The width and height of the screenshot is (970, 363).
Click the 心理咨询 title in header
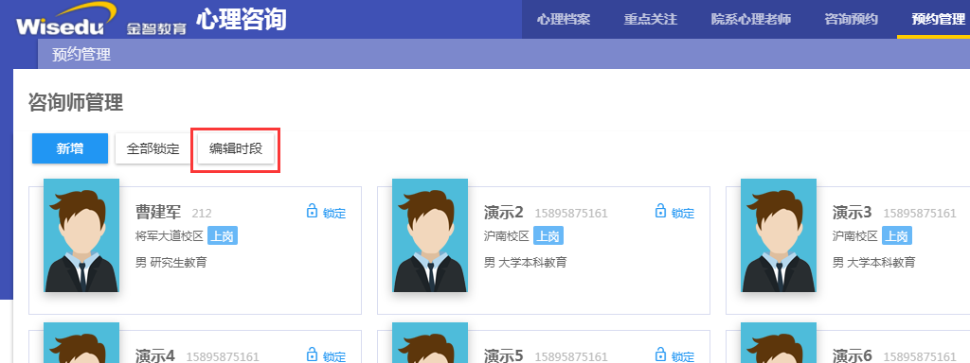pos(242,20)
